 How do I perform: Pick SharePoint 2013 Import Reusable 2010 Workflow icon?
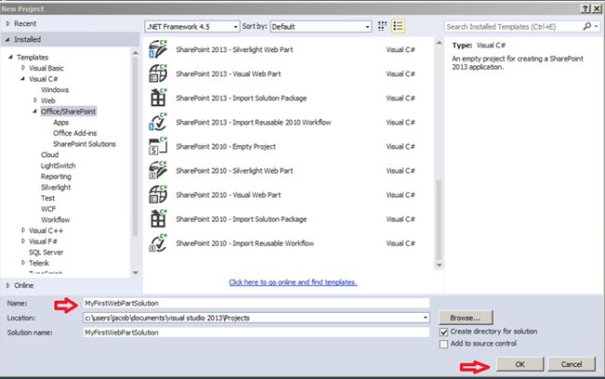pyautogui.click(x=158, y=122)
